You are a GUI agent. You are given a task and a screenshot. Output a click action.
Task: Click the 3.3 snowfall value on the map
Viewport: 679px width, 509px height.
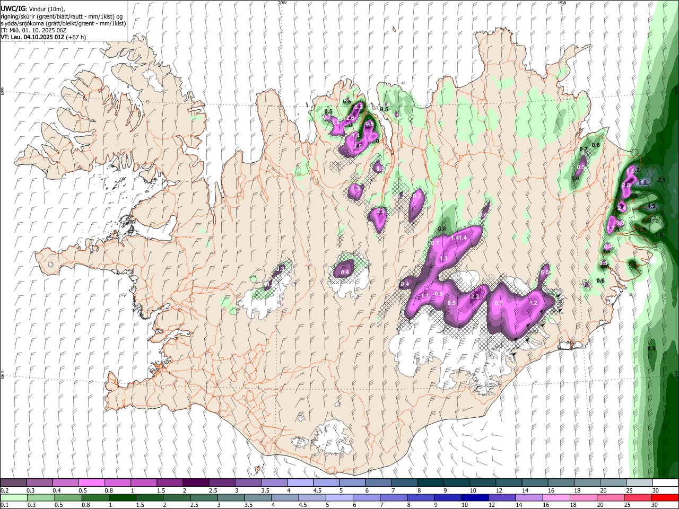tap(359, 107)
